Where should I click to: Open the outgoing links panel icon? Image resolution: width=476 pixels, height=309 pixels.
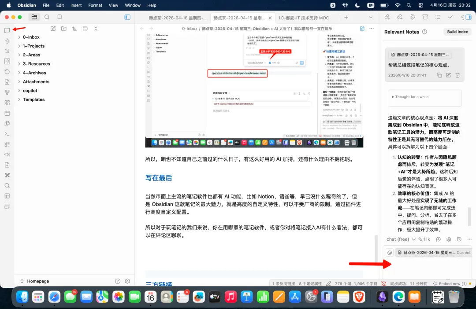(400, 17)
